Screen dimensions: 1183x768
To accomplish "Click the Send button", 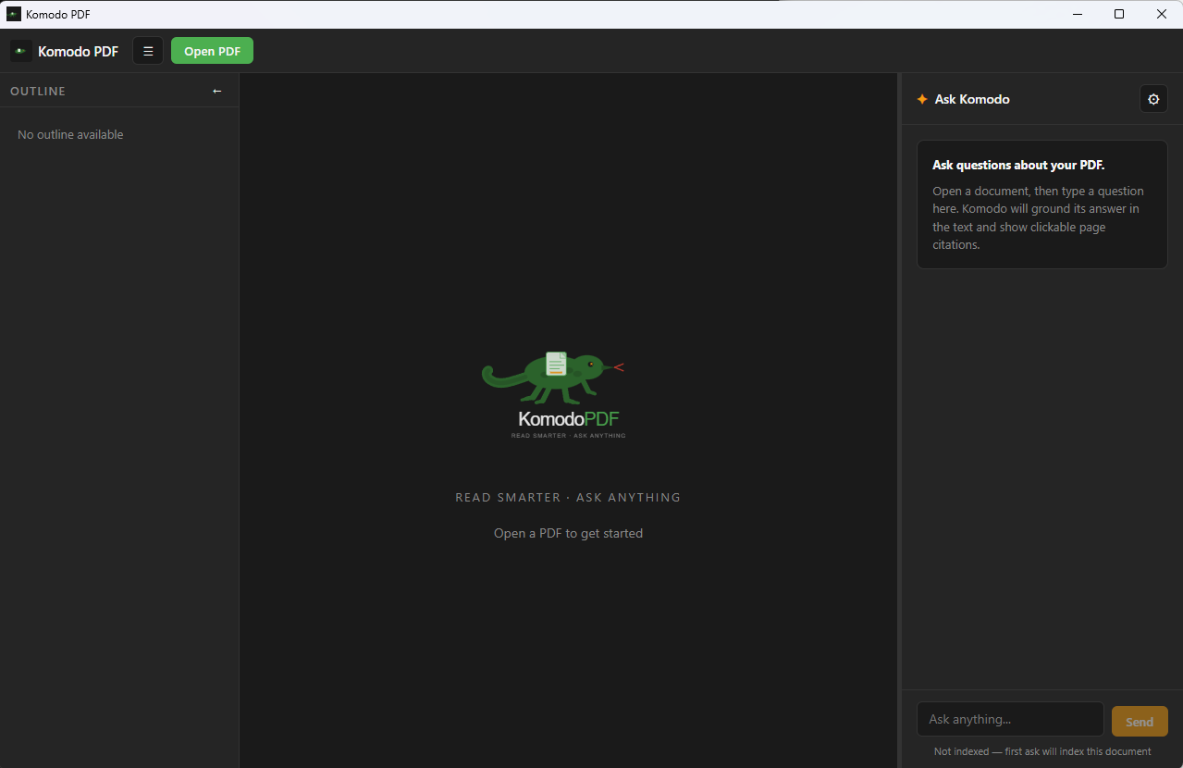I will (1140, 722).
